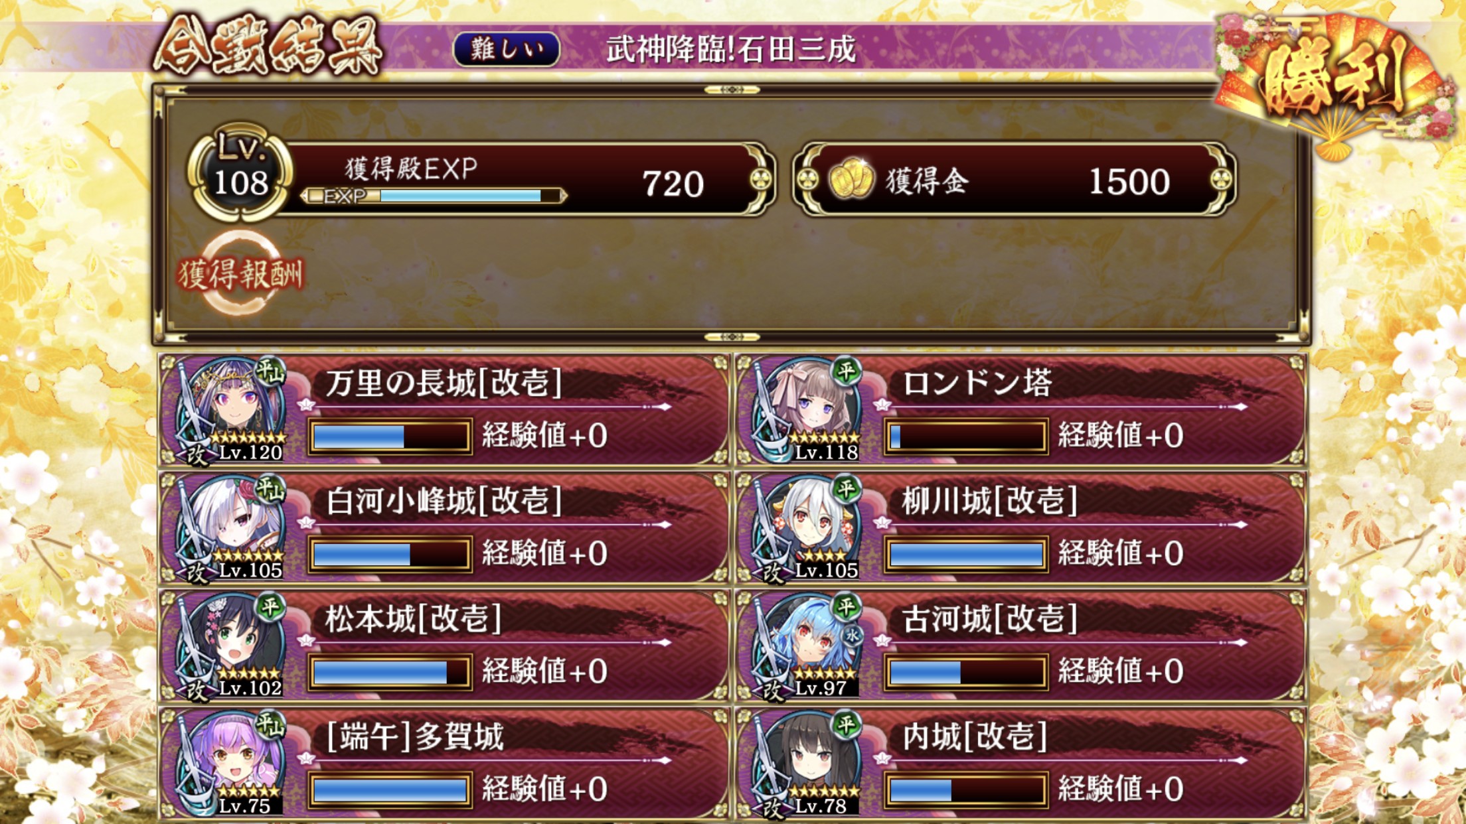1466x824 pixels.
Task: Click the Lv. 108 player level badge
Action: (x=240, y=172)
